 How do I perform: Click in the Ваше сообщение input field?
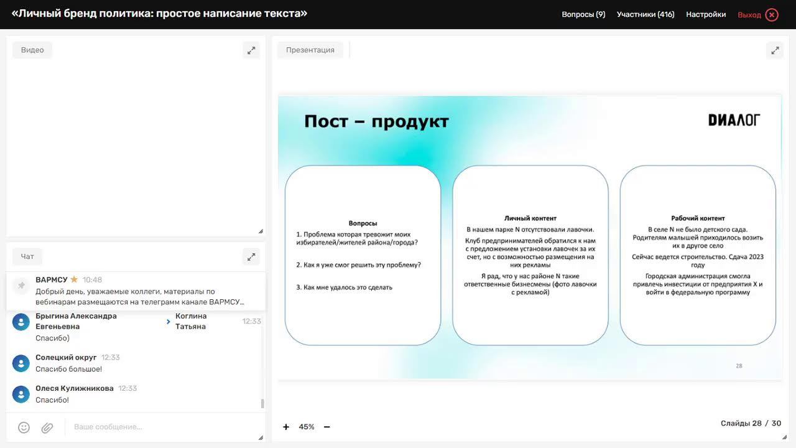[162, 427]
